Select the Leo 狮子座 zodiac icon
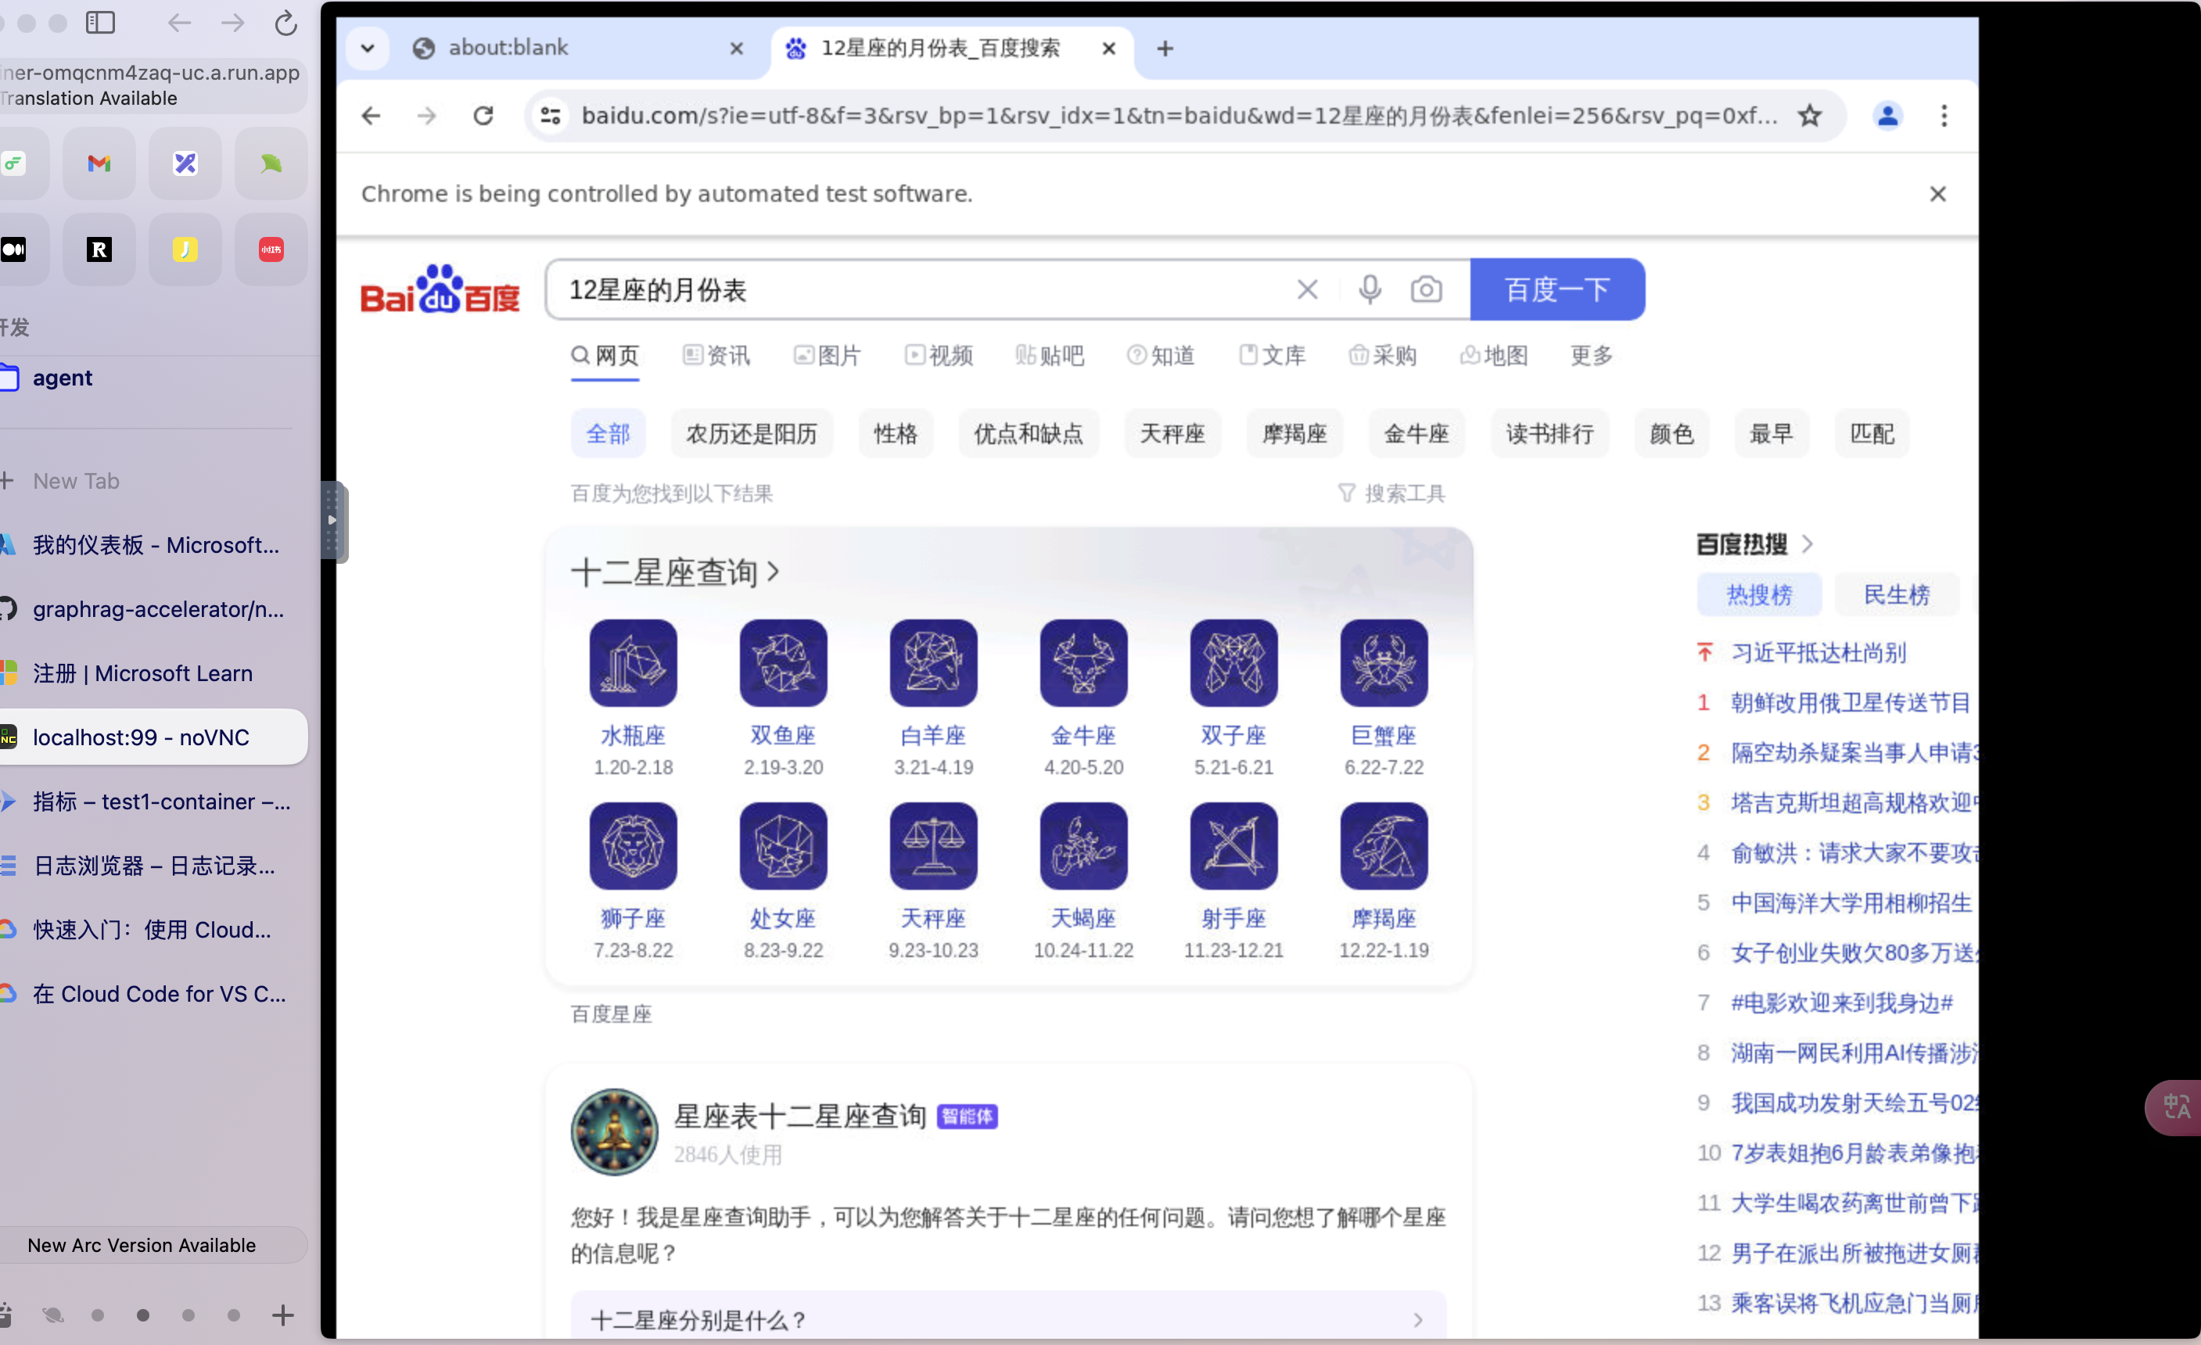This screenshot has width=2201, height=1345. click(x=633, y=845)
